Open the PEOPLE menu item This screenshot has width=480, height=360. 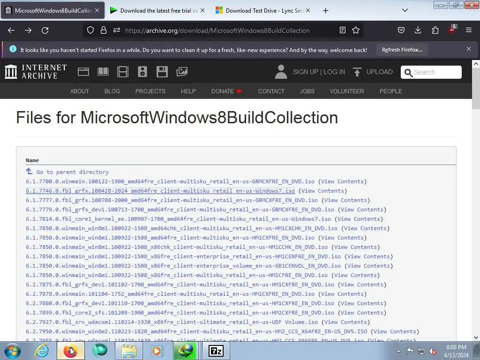390,91
